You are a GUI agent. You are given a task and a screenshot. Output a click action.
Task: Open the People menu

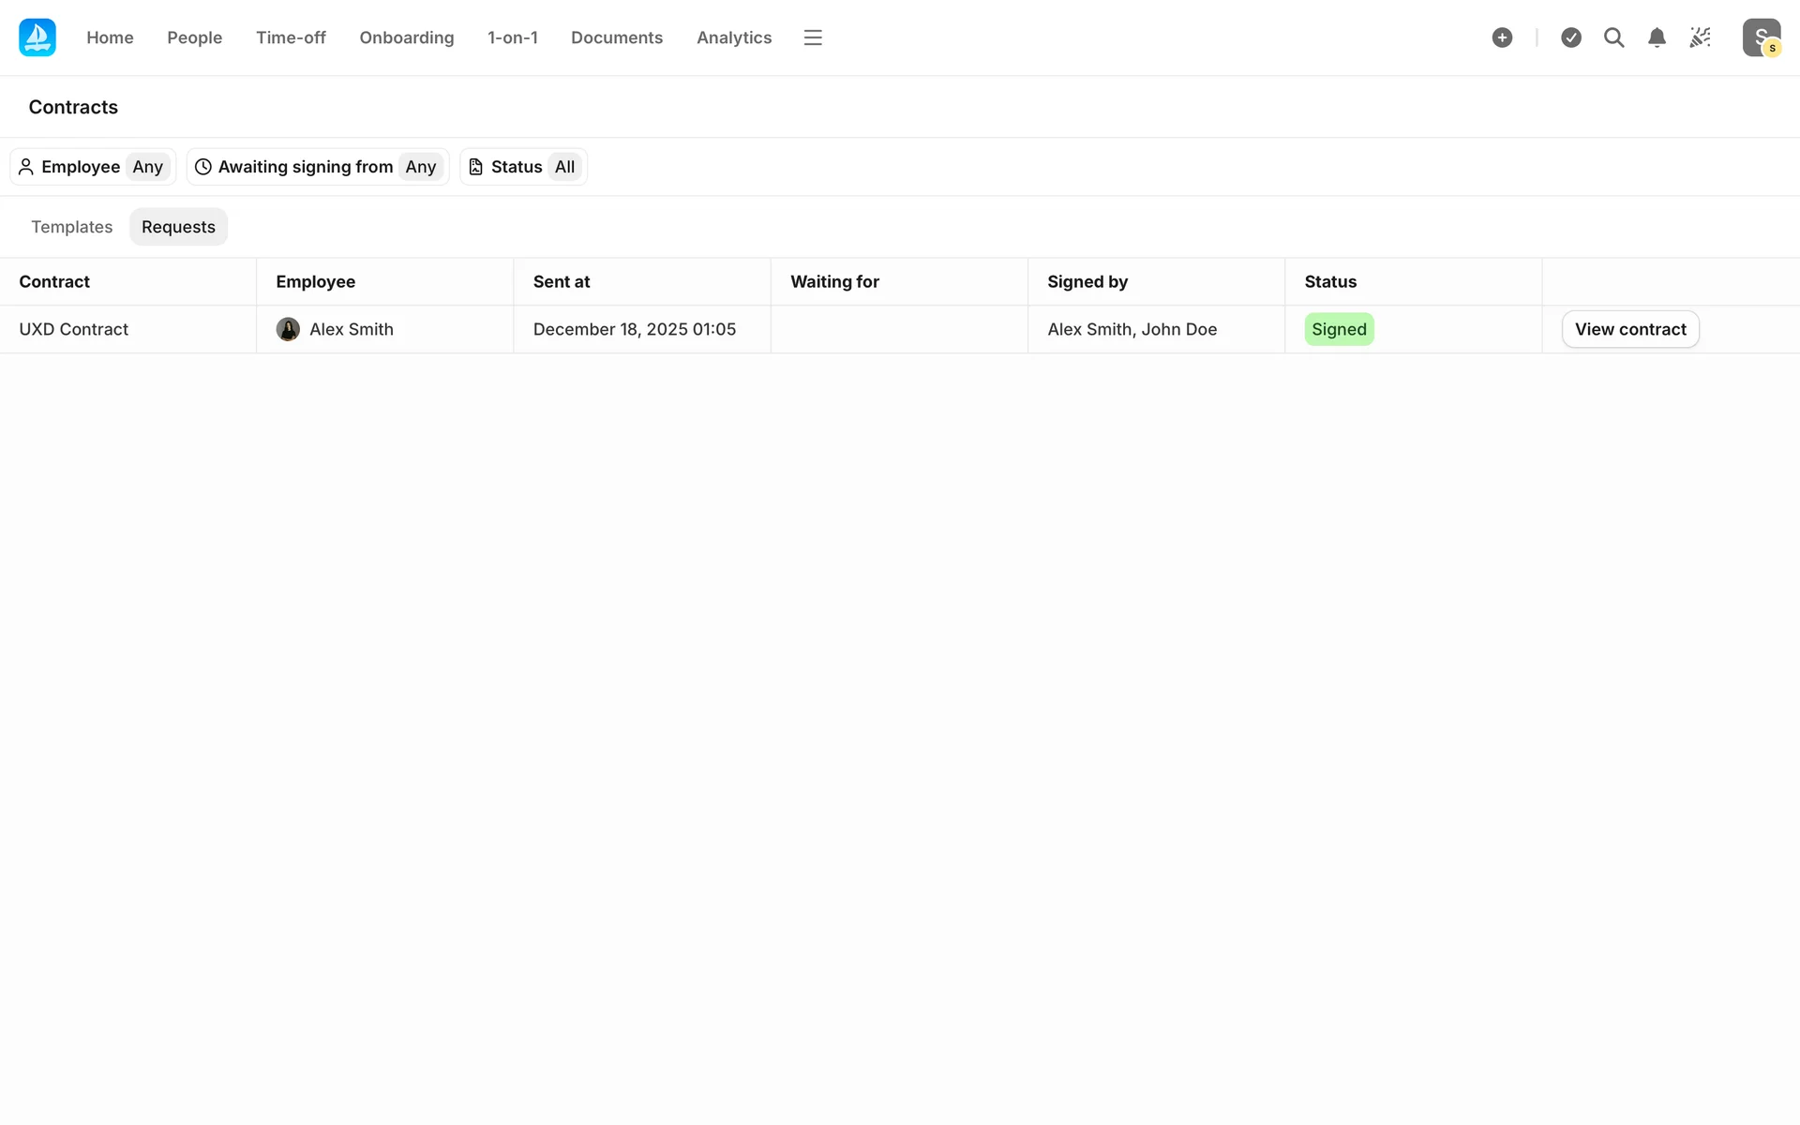pyautogui.click(x=194, y=37)
